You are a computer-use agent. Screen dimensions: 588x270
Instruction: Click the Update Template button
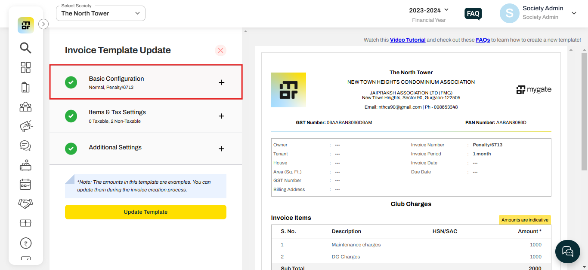145,212
